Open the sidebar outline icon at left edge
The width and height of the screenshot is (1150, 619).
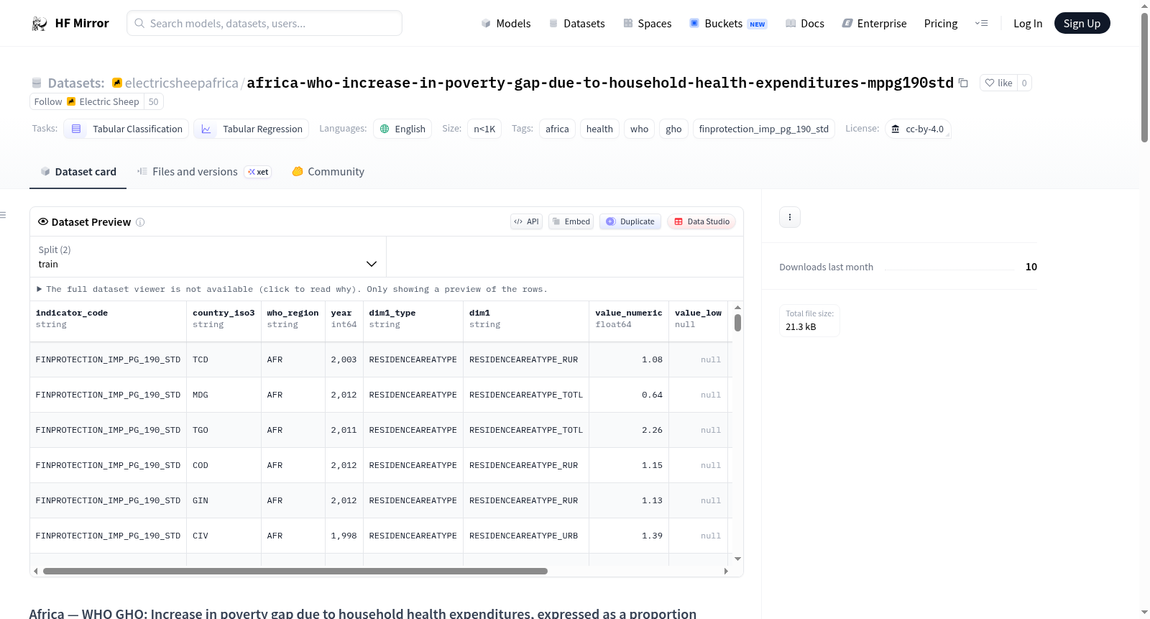coord(3,215)
